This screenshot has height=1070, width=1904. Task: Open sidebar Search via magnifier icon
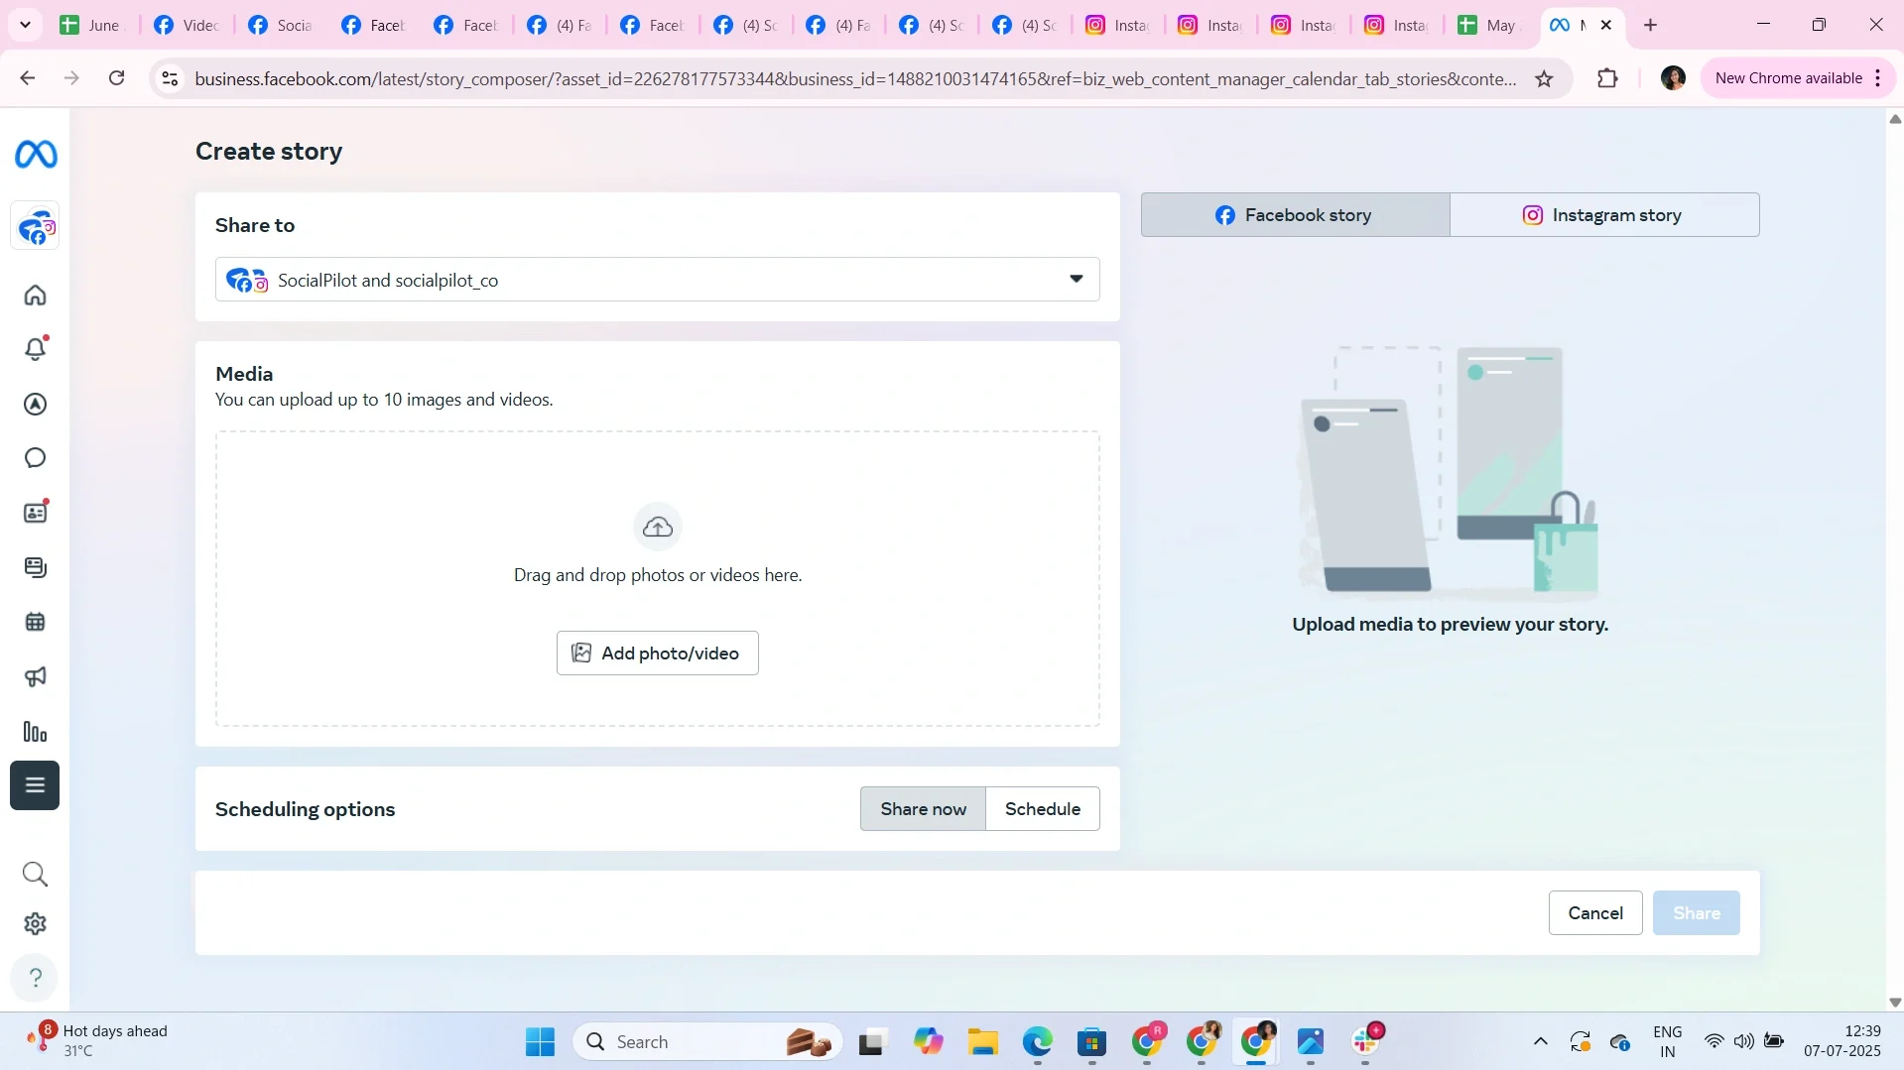[x=35, y=874]
